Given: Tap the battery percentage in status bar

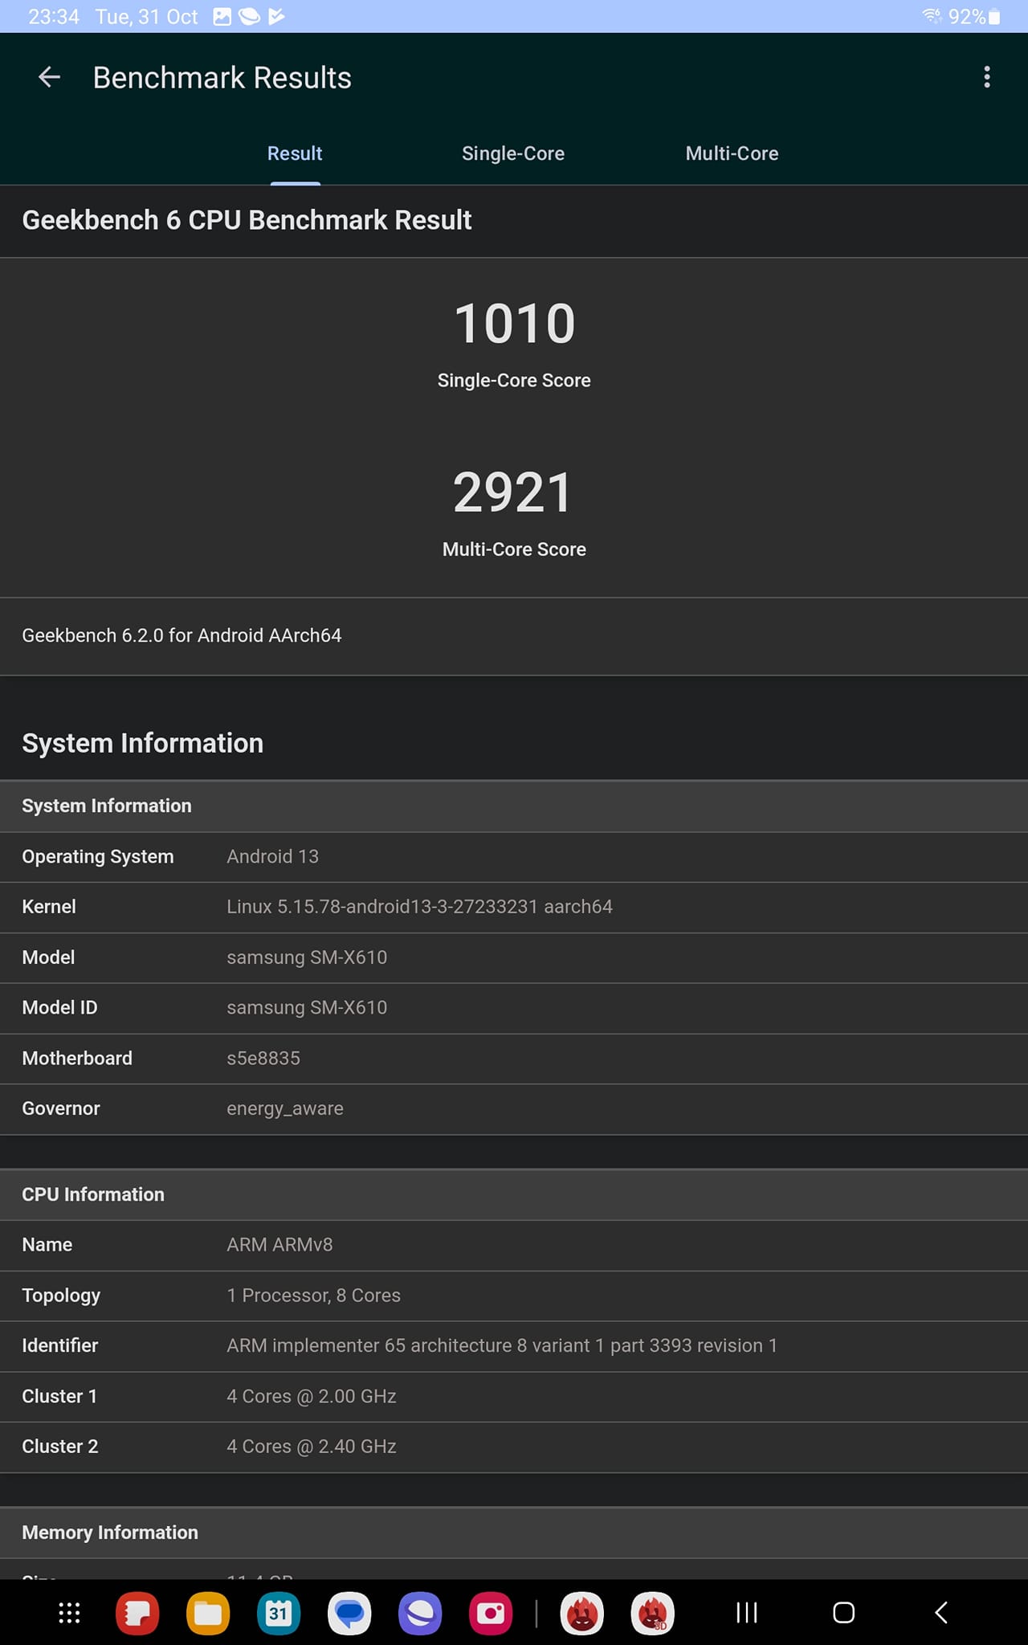Looking at the screenshot, I should point(966,17).
